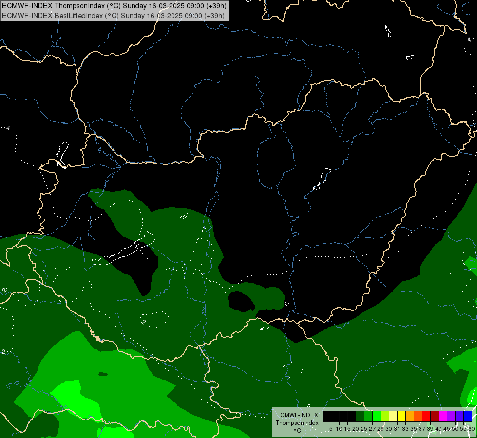Click the magenta 40–45 legend swatch
The height and width of the screenshot is (438, 477).
[443, 417]
